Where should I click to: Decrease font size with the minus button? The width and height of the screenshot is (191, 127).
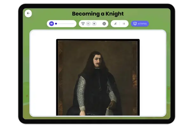click(x=88, y=23)
